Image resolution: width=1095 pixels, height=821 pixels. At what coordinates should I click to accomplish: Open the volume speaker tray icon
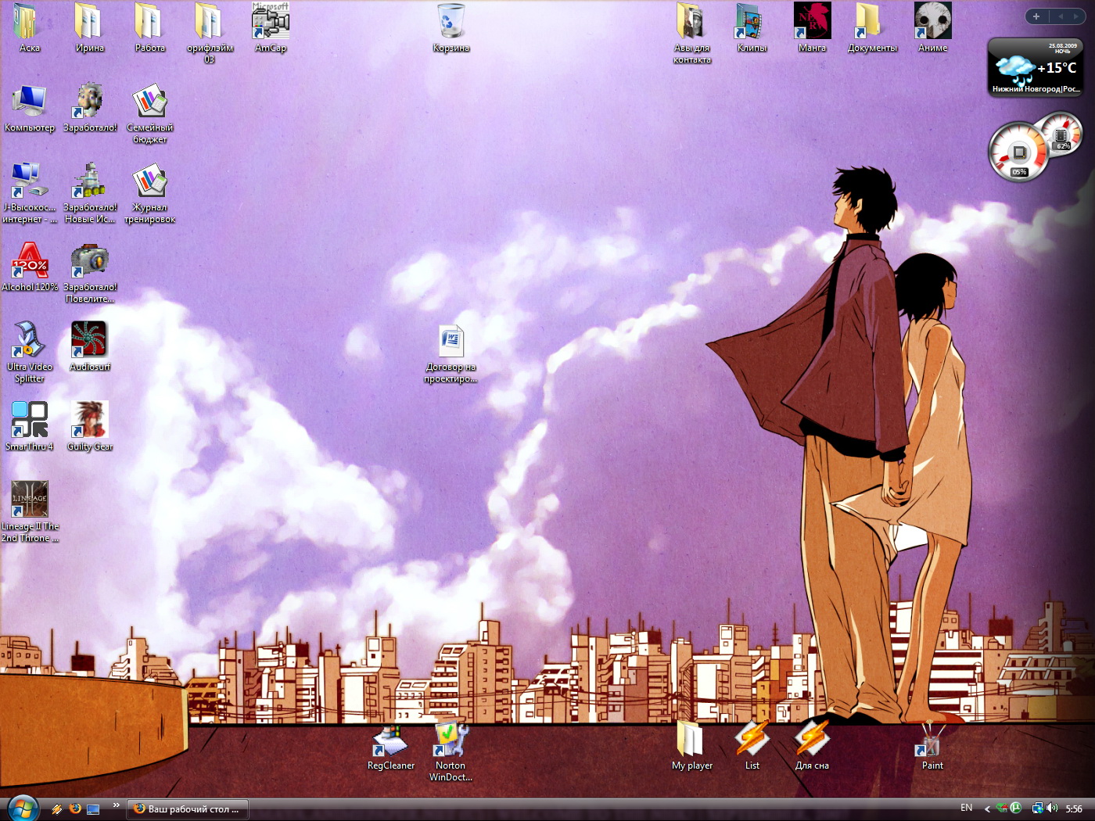click(1051, 808)
